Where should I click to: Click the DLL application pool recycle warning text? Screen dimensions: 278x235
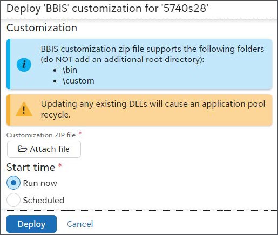[x=153, y=109]
